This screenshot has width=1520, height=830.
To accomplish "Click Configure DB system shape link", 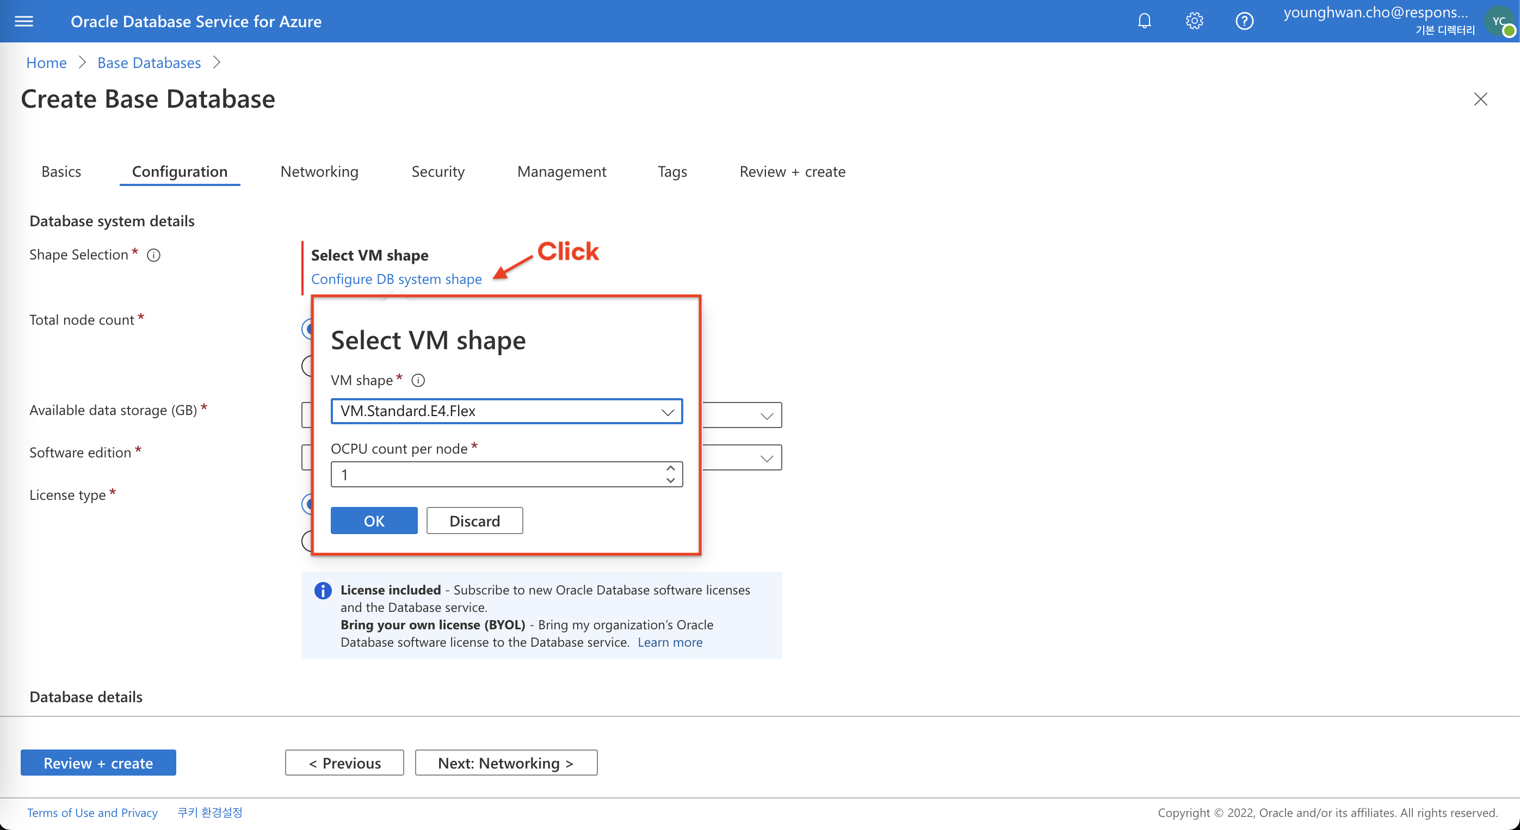I will point(397,279).
